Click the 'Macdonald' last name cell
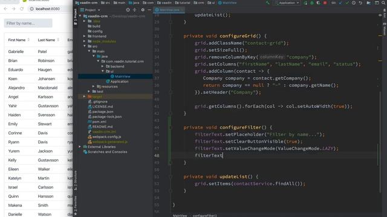Viewport: 387px width, 217px height. tap(48, 87)
